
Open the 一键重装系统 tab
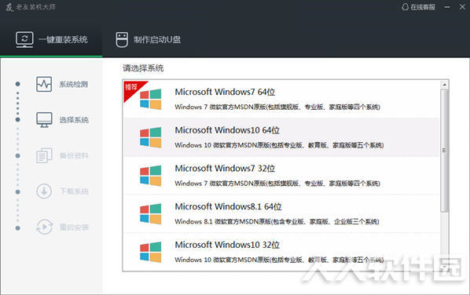pos(51,39)
